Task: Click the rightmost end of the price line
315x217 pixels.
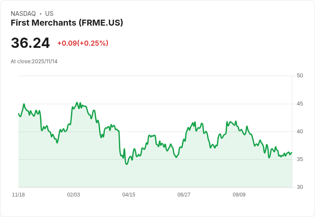Action: coord(291,153)
